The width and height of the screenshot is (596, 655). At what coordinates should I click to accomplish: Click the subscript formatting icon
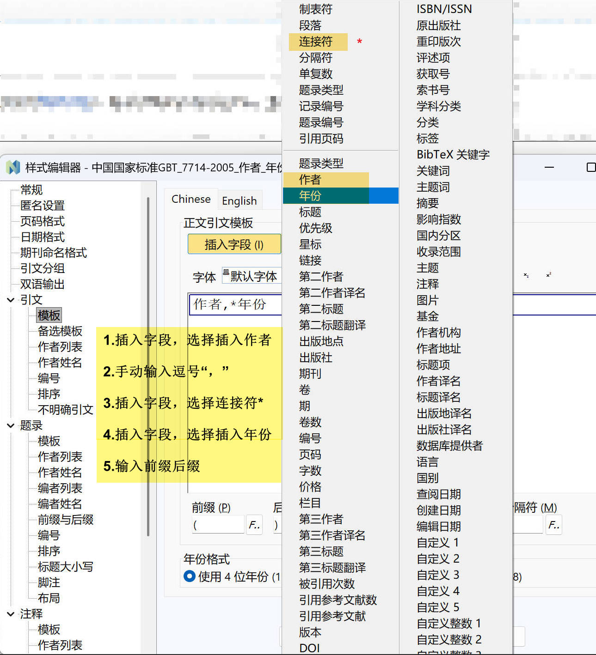click(x=526, y=275)
